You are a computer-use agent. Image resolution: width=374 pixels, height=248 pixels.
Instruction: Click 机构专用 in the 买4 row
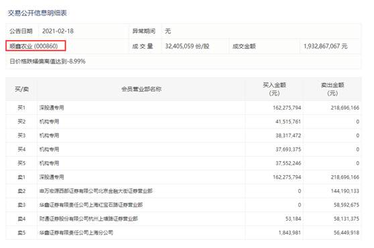(50, 149)
